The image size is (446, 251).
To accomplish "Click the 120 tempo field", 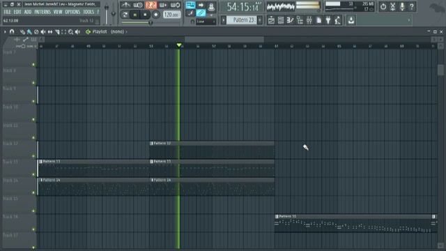I will pos(171,15).
